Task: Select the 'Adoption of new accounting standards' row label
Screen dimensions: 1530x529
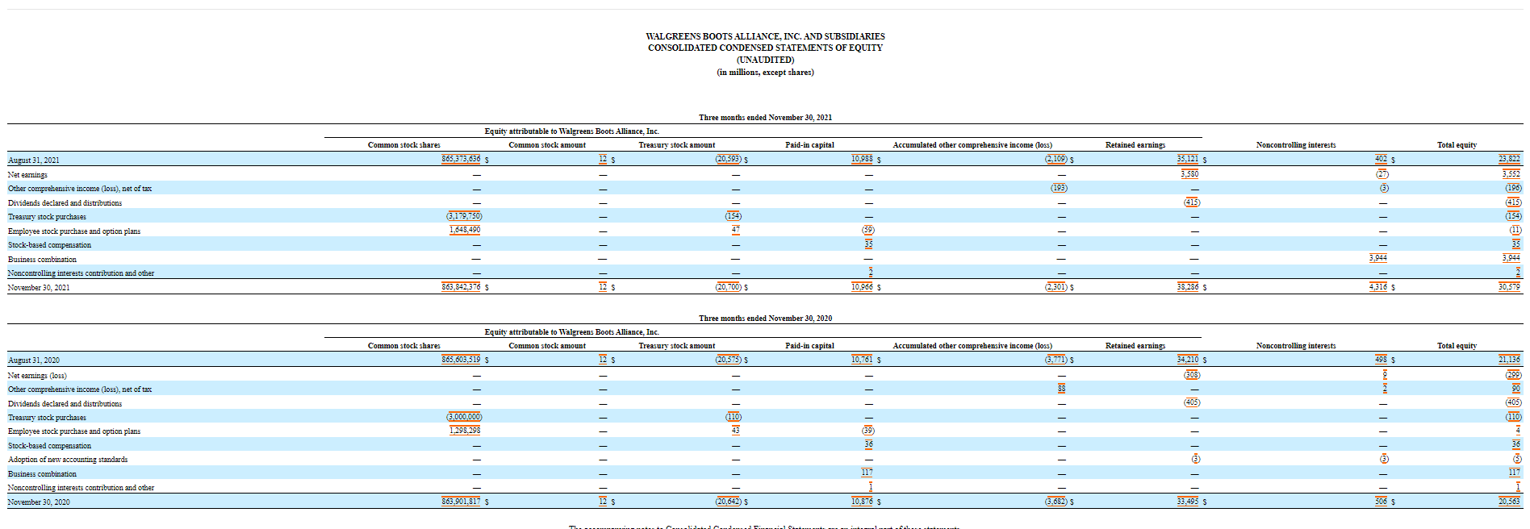Action: [68, 460]
